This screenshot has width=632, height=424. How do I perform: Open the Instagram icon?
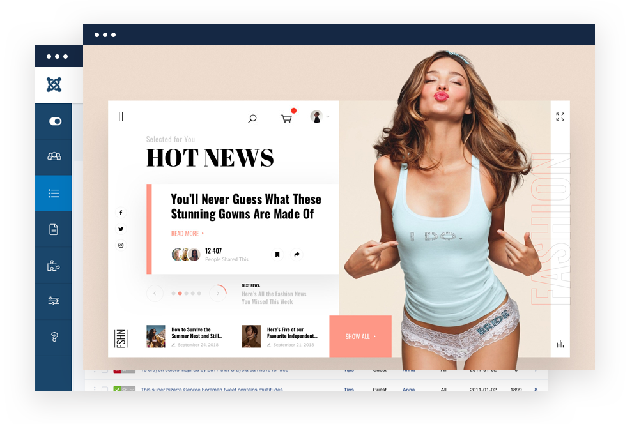click(x=121, y=245)
